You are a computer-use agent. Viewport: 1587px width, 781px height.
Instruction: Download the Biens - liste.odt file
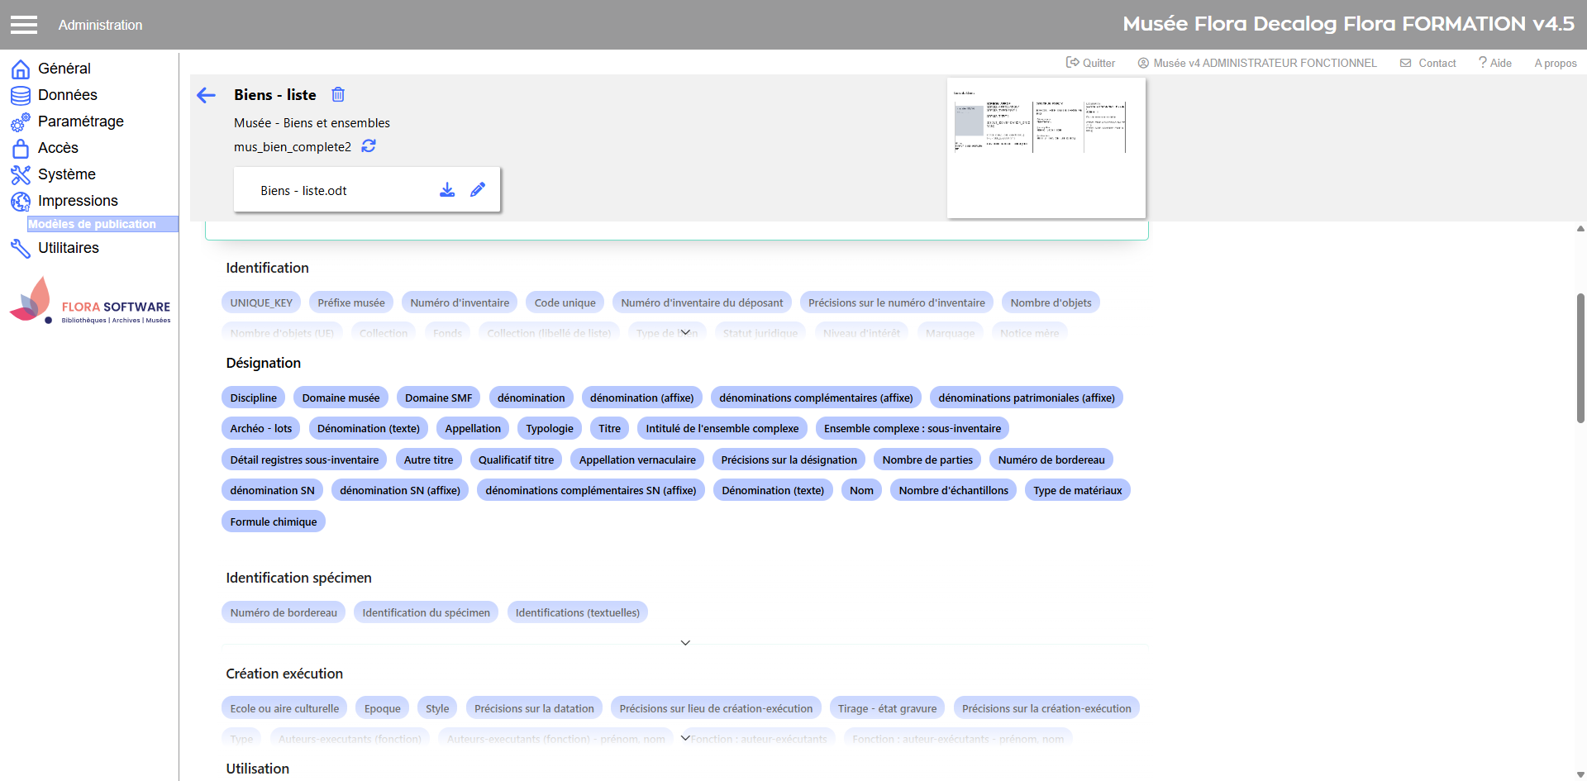447,190
